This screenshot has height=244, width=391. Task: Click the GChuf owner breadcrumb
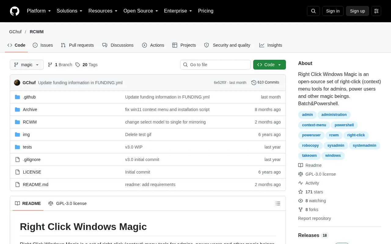(x=15, y=32)
